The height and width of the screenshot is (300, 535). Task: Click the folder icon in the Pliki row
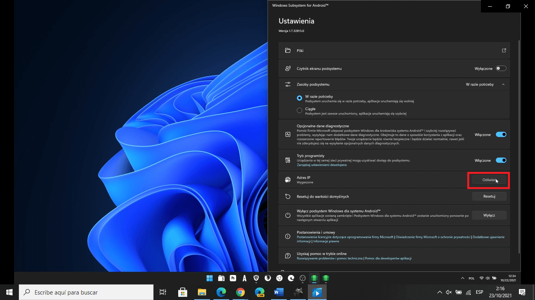[288, 50]
